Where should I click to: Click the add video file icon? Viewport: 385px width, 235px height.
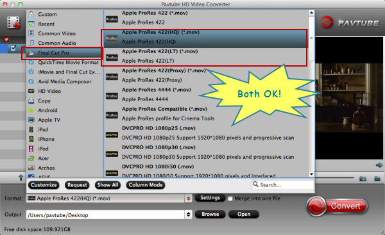(x=13, y=22)
